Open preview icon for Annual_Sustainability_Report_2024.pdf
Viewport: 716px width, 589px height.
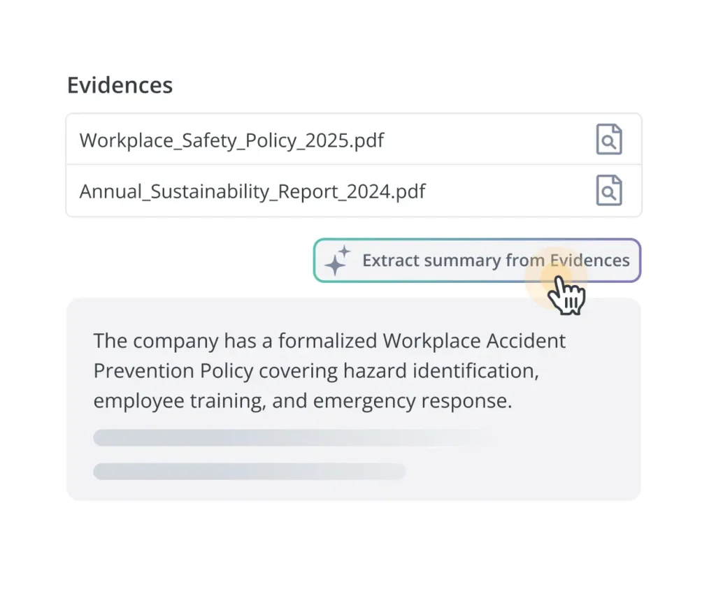pyautogui.click(x=608, y=191)
